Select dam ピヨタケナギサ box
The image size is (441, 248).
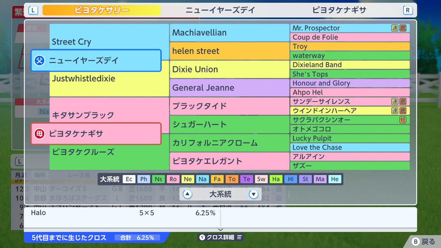96,134
